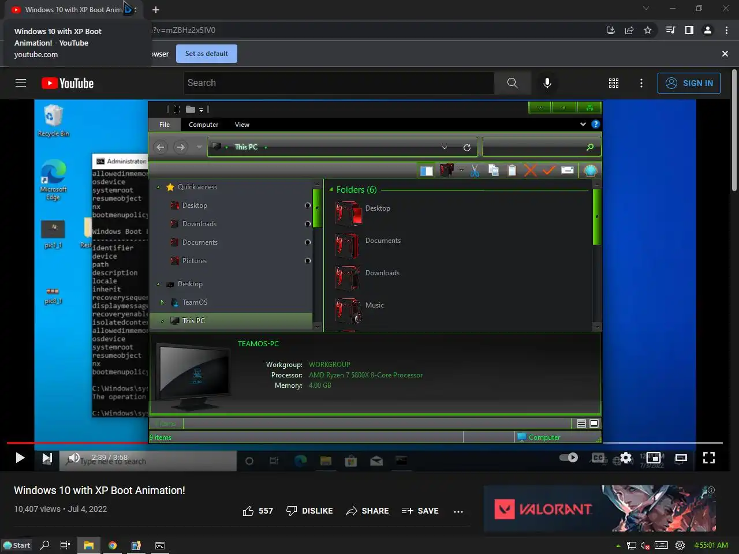739x554 pixels.
Task: Switch to miniplayer
Action: pos(654,458)
